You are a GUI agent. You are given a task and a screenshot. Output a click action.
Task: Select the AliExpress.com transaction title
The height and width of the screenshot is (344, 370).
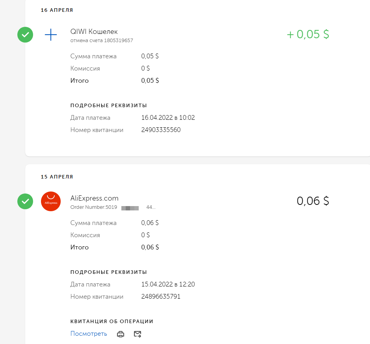94,198
